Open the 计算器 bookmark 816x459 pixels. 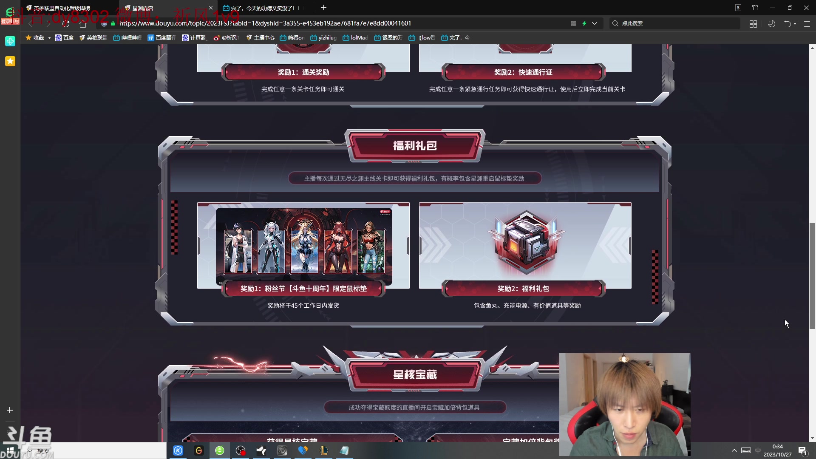click(194, 38)
